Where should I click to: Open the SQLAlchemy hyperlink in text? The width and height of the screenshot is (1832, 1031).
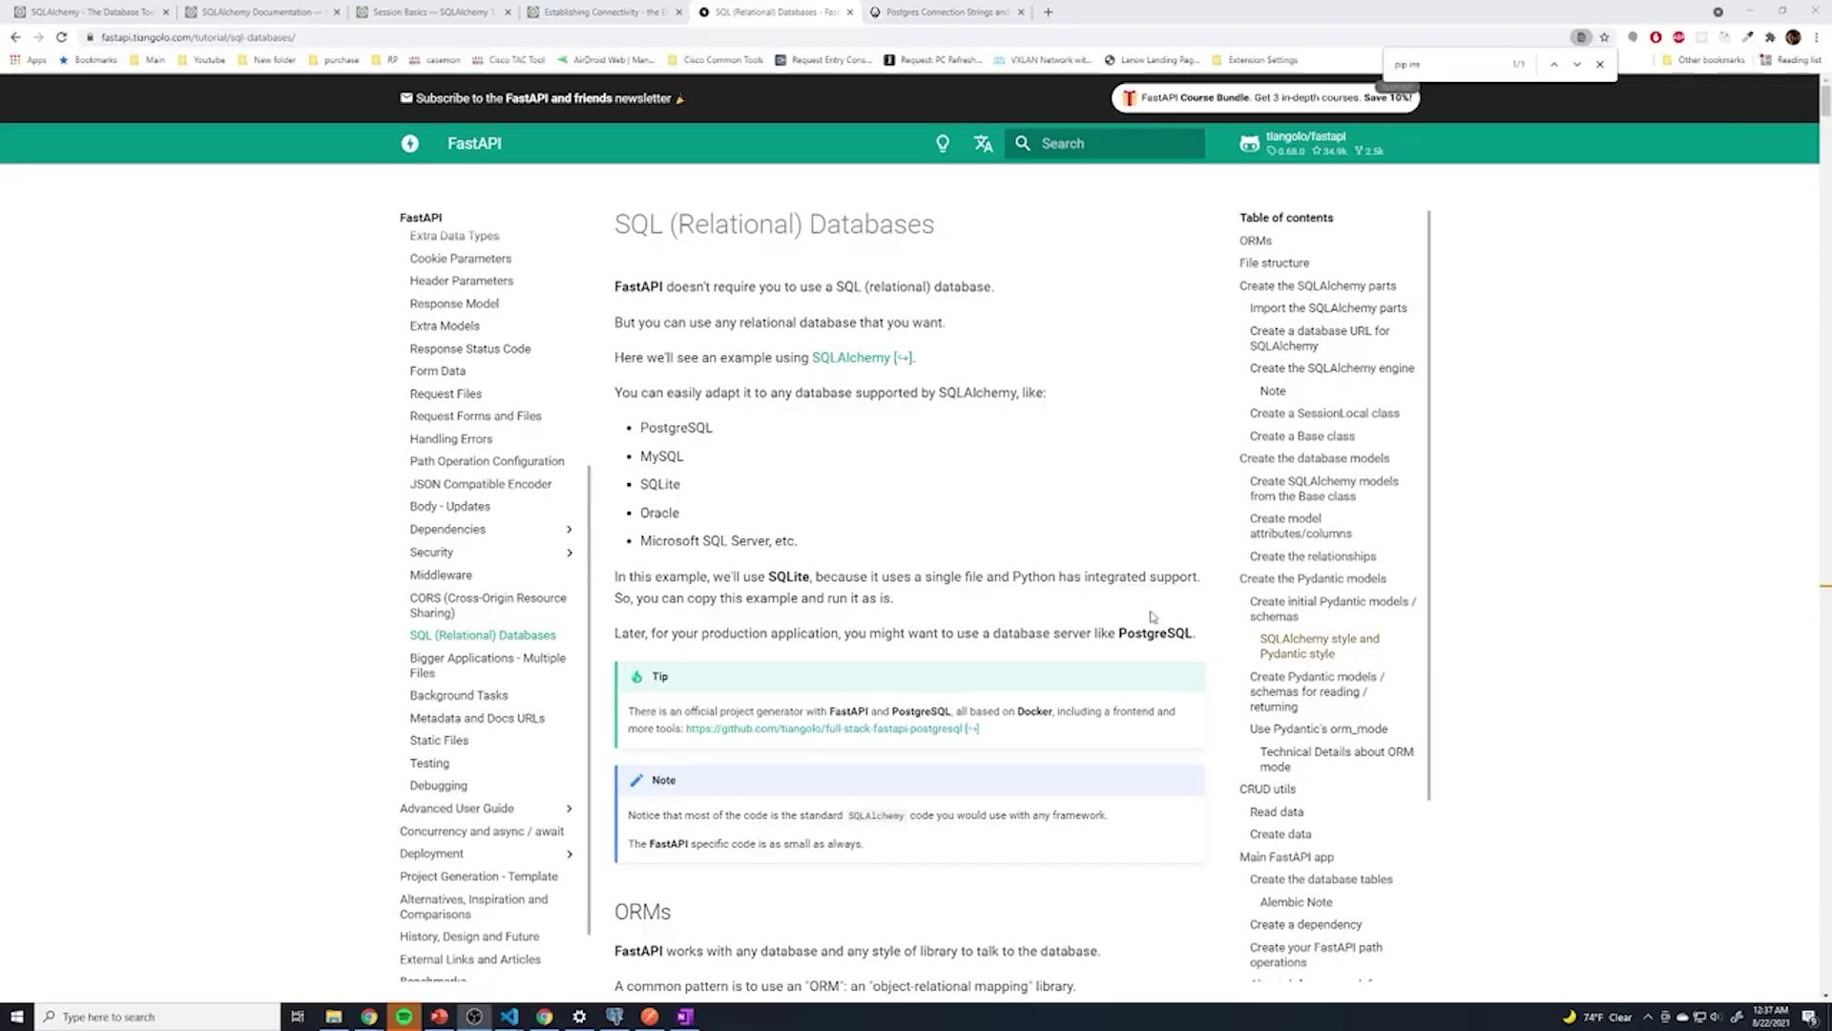coord(850,357)
